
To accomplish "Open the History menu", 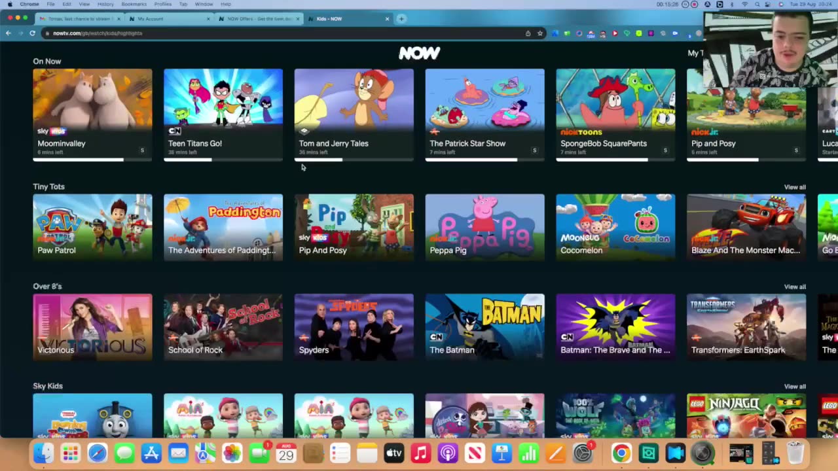I will coord(105,4).
